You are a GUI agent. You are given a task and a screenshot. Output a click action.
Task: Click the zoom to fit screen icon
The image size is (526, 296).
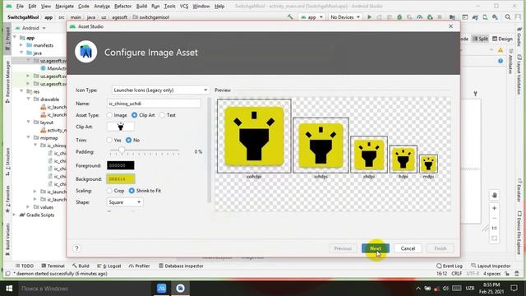pyautogui.click(x=494, y=238)
